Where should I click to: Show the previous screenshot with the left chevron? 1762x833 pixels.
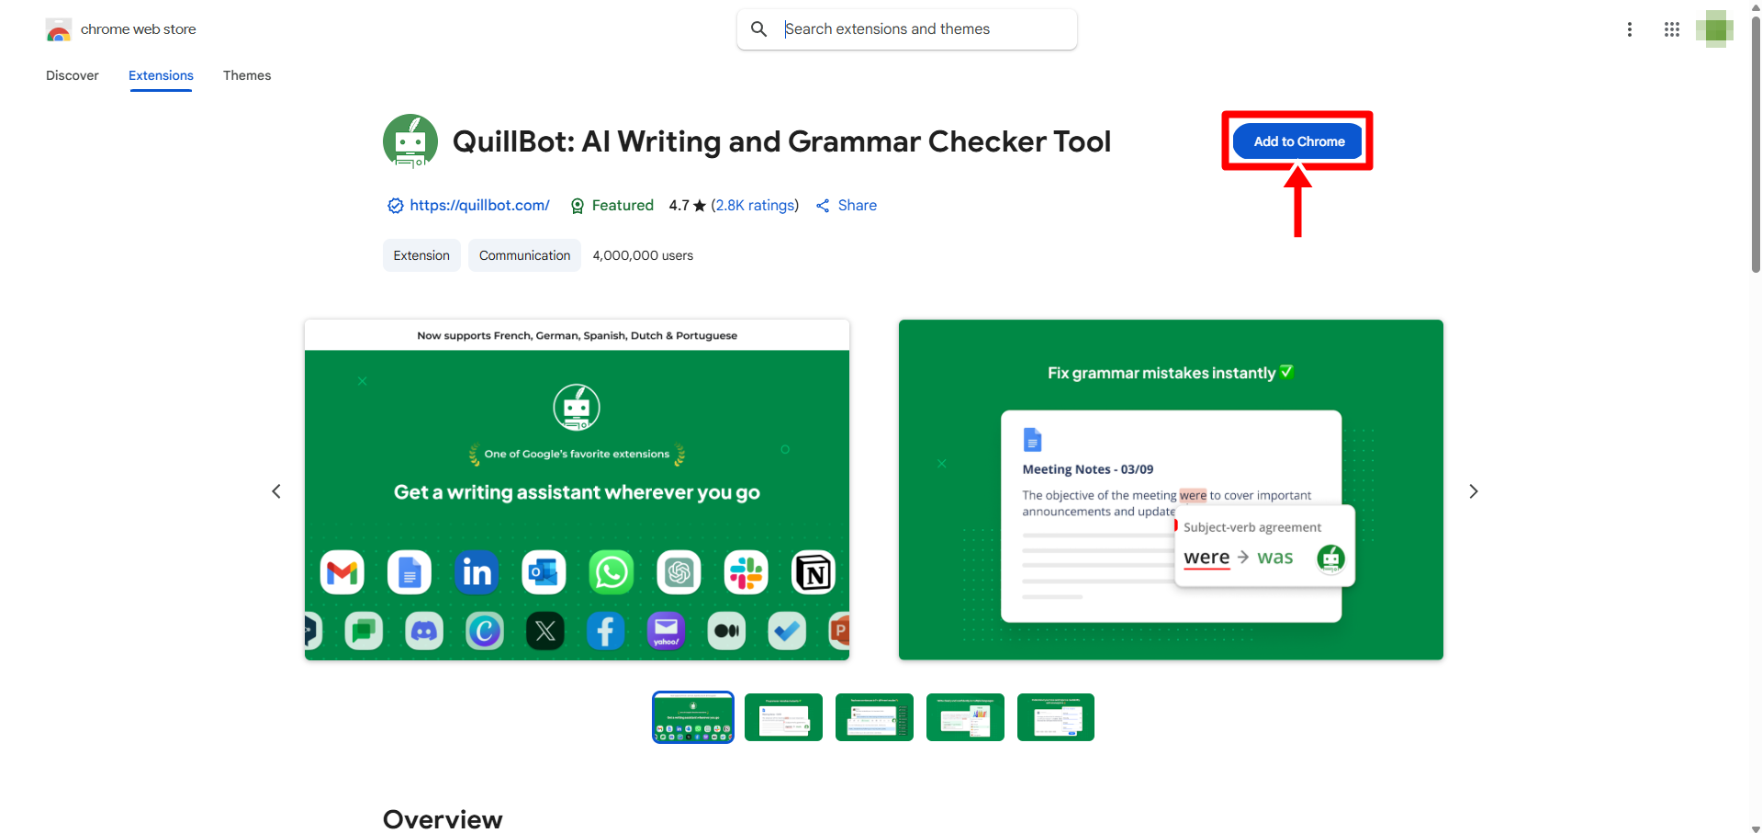[276, 491]
